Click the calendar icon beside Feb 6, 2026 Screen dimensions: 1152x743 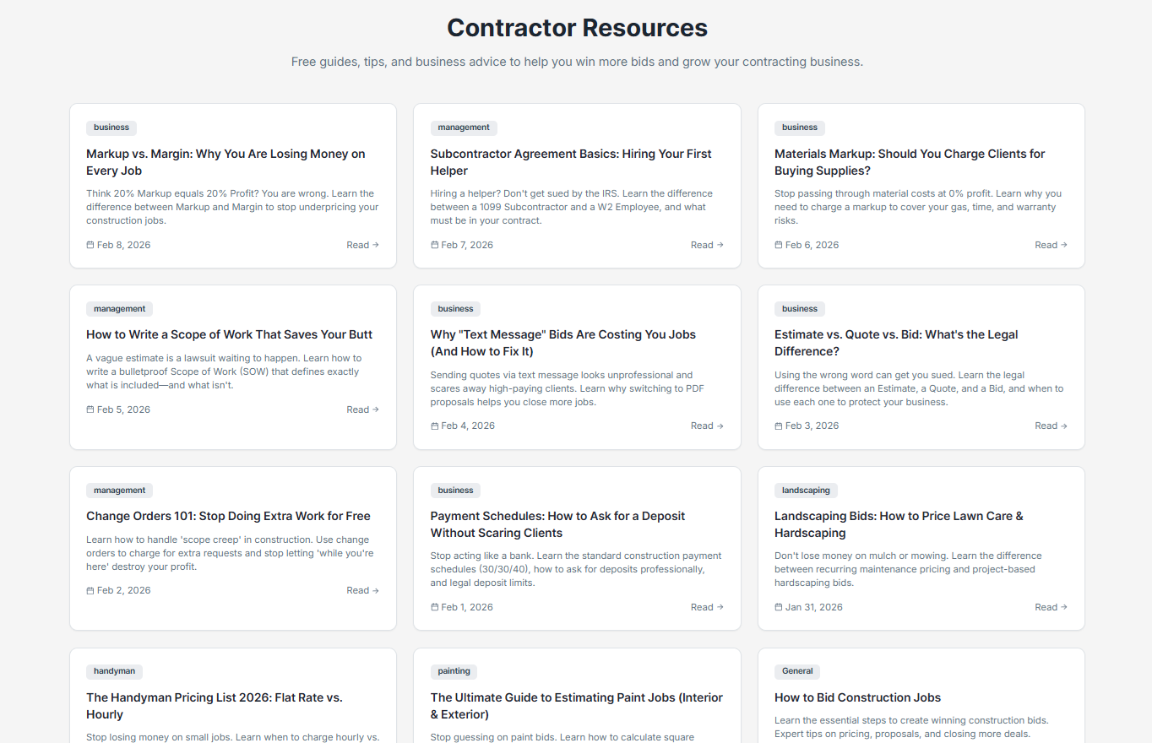[x=777, y=245]
